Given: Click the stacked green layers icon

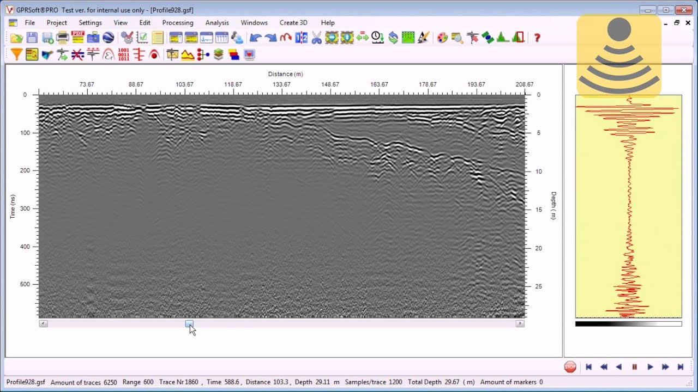Looking at the screenshot, I should (219, 54).
